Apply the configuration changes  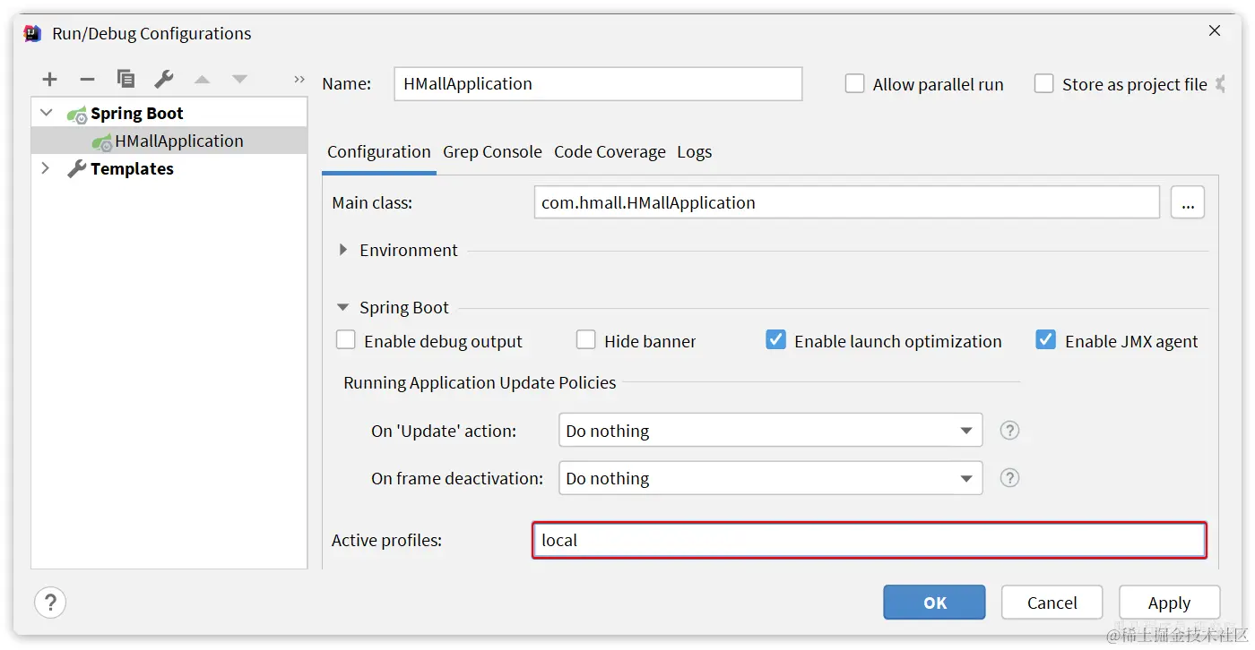[x=1170, y=603]
